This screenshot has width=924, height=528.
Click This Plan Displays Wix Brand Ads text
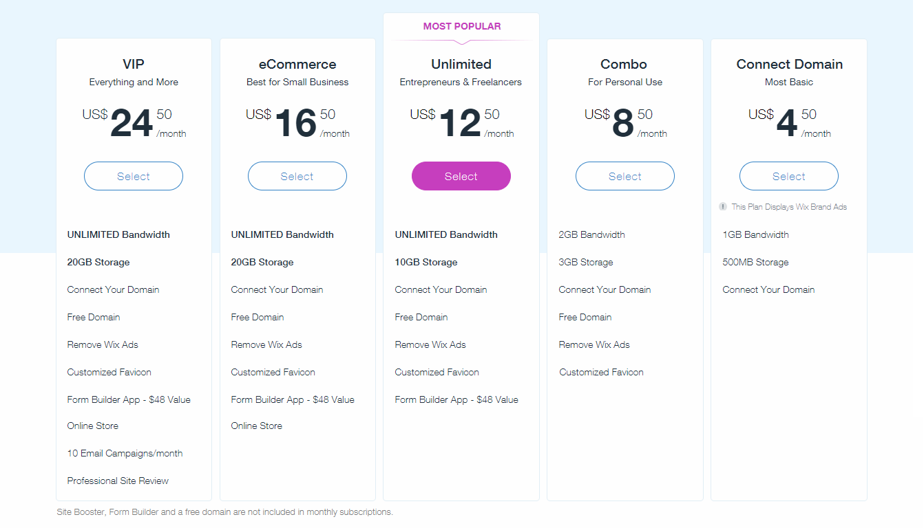pyautogui.click(x=789, y=206)
